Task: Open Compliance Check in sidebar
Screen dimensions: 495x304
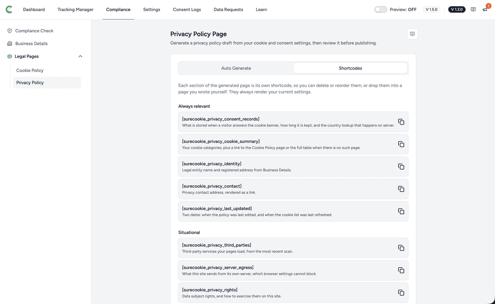Action: pyautogui.click(x=34, y=30)
